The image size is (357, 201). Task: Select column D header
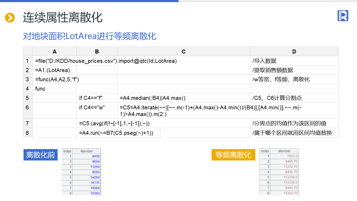[294, 52]
